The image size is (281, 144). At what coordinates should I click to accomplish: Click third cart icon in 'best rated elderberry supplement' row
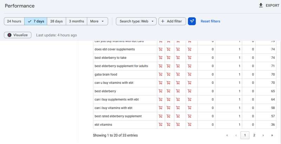(178, 116)
